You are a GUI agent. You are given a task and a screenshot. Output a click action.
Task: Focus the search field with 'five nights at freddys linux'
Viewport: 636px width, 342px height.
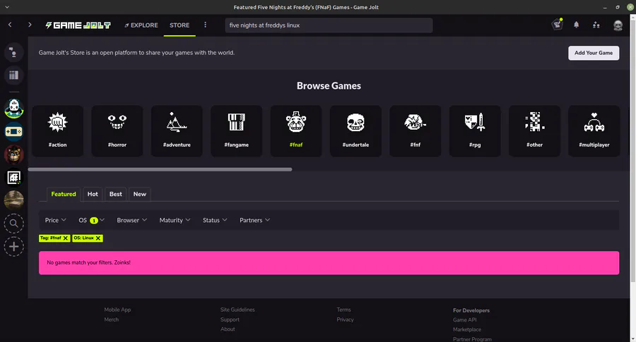[329, 25]
